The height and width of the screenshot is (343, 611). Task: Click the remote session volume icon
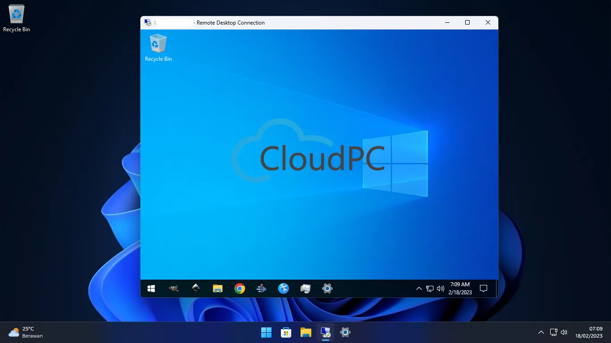click(441, 289)
